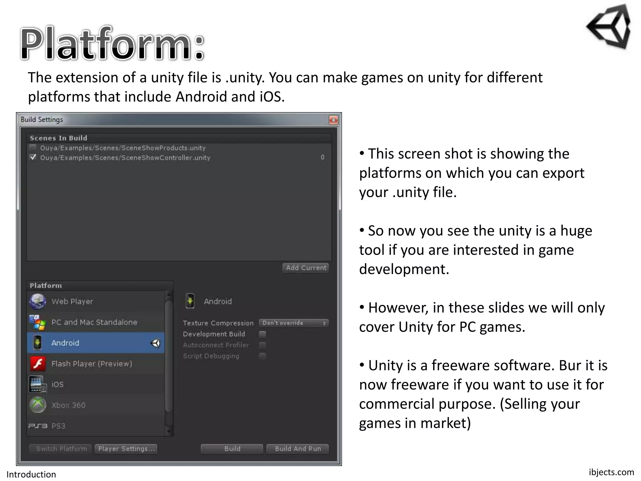Choose the iOS device icon
641x481 pixels.
38,384
